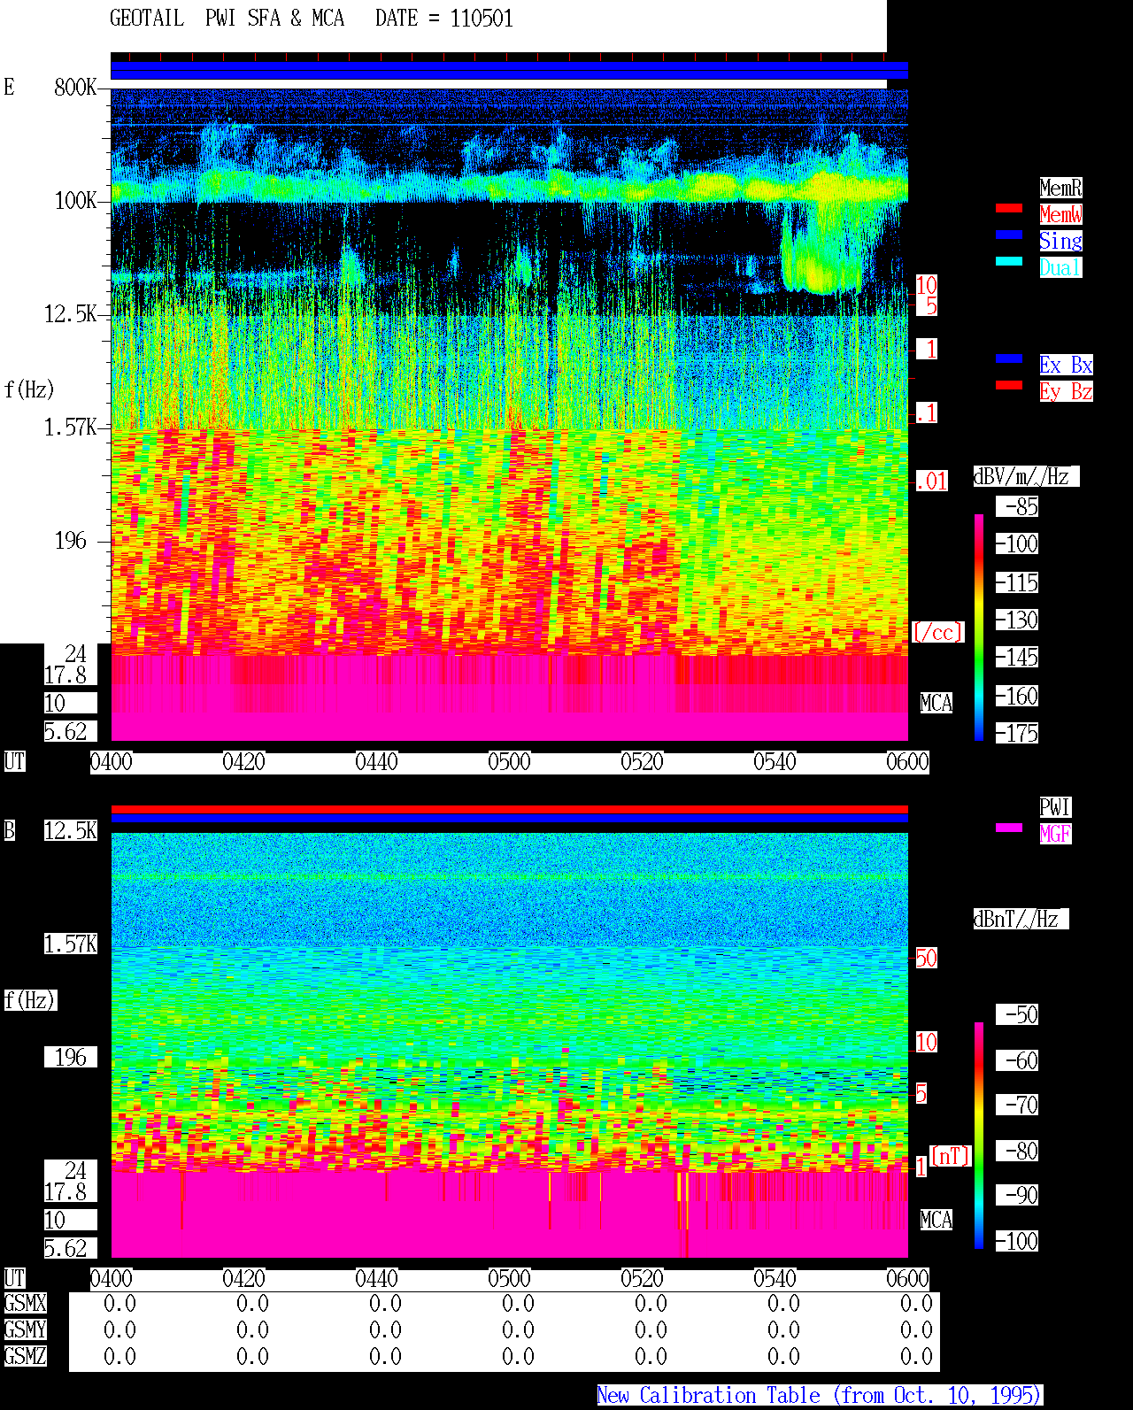The width and height of the screenshot is (1133, 1410).
Task: Click the -175 color scale value
Action: [x=1017, y=733]
